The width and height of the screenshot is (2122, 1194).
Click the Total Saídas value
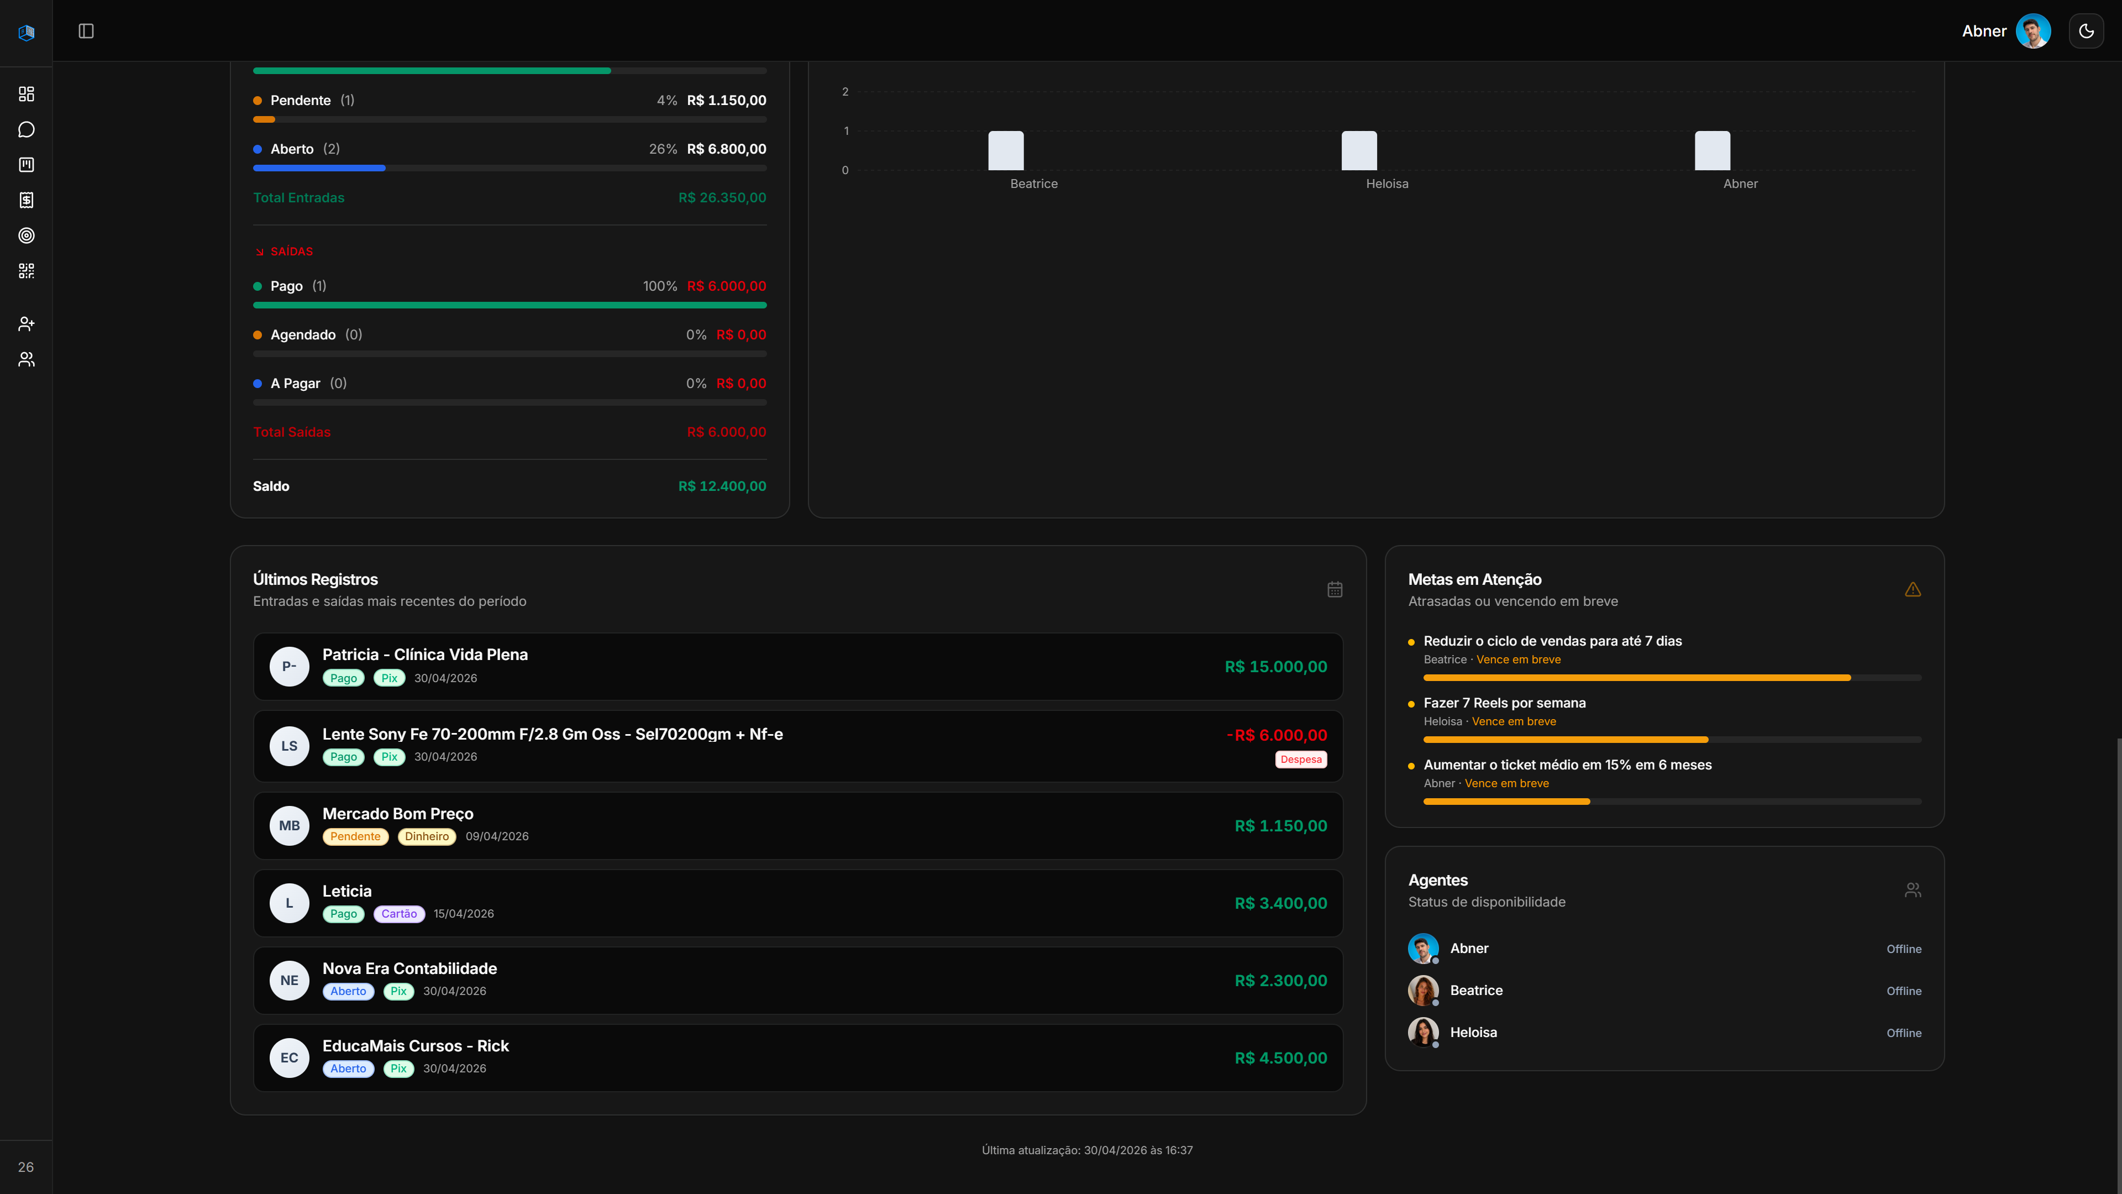coord(727,432)
